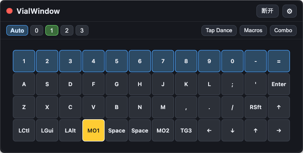Select the down arrow key
This screenshot has height=153, width=303.
tap(232, 130)
